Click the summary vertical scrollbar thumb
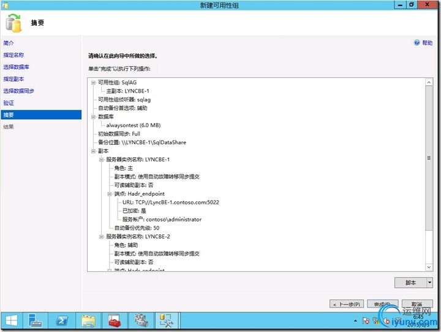The width and height of the screenshot is (441, 332). pos(429,158)
